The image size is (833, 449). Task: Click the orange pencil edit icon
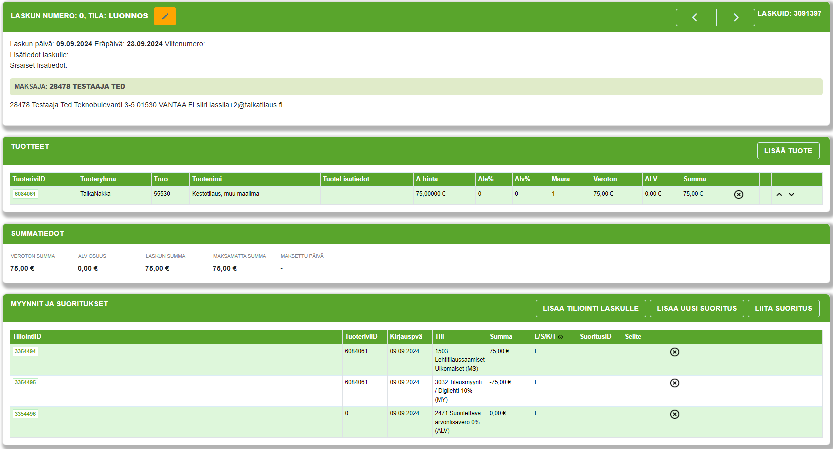coord(165,16)
